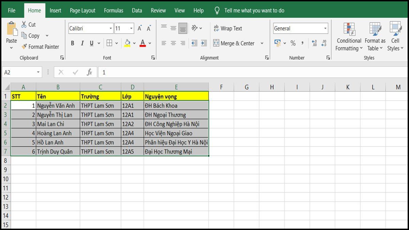409x230 pixels.
Task: Cancel formula bar entry X button
Action: click(x=61, y=72)
